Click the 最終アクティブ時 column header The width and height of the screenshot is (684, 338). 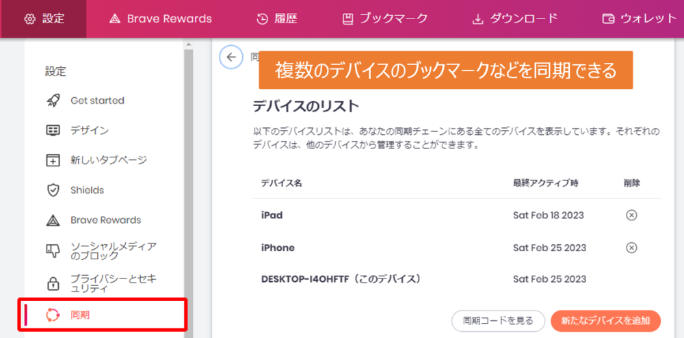tap(546, 183)
